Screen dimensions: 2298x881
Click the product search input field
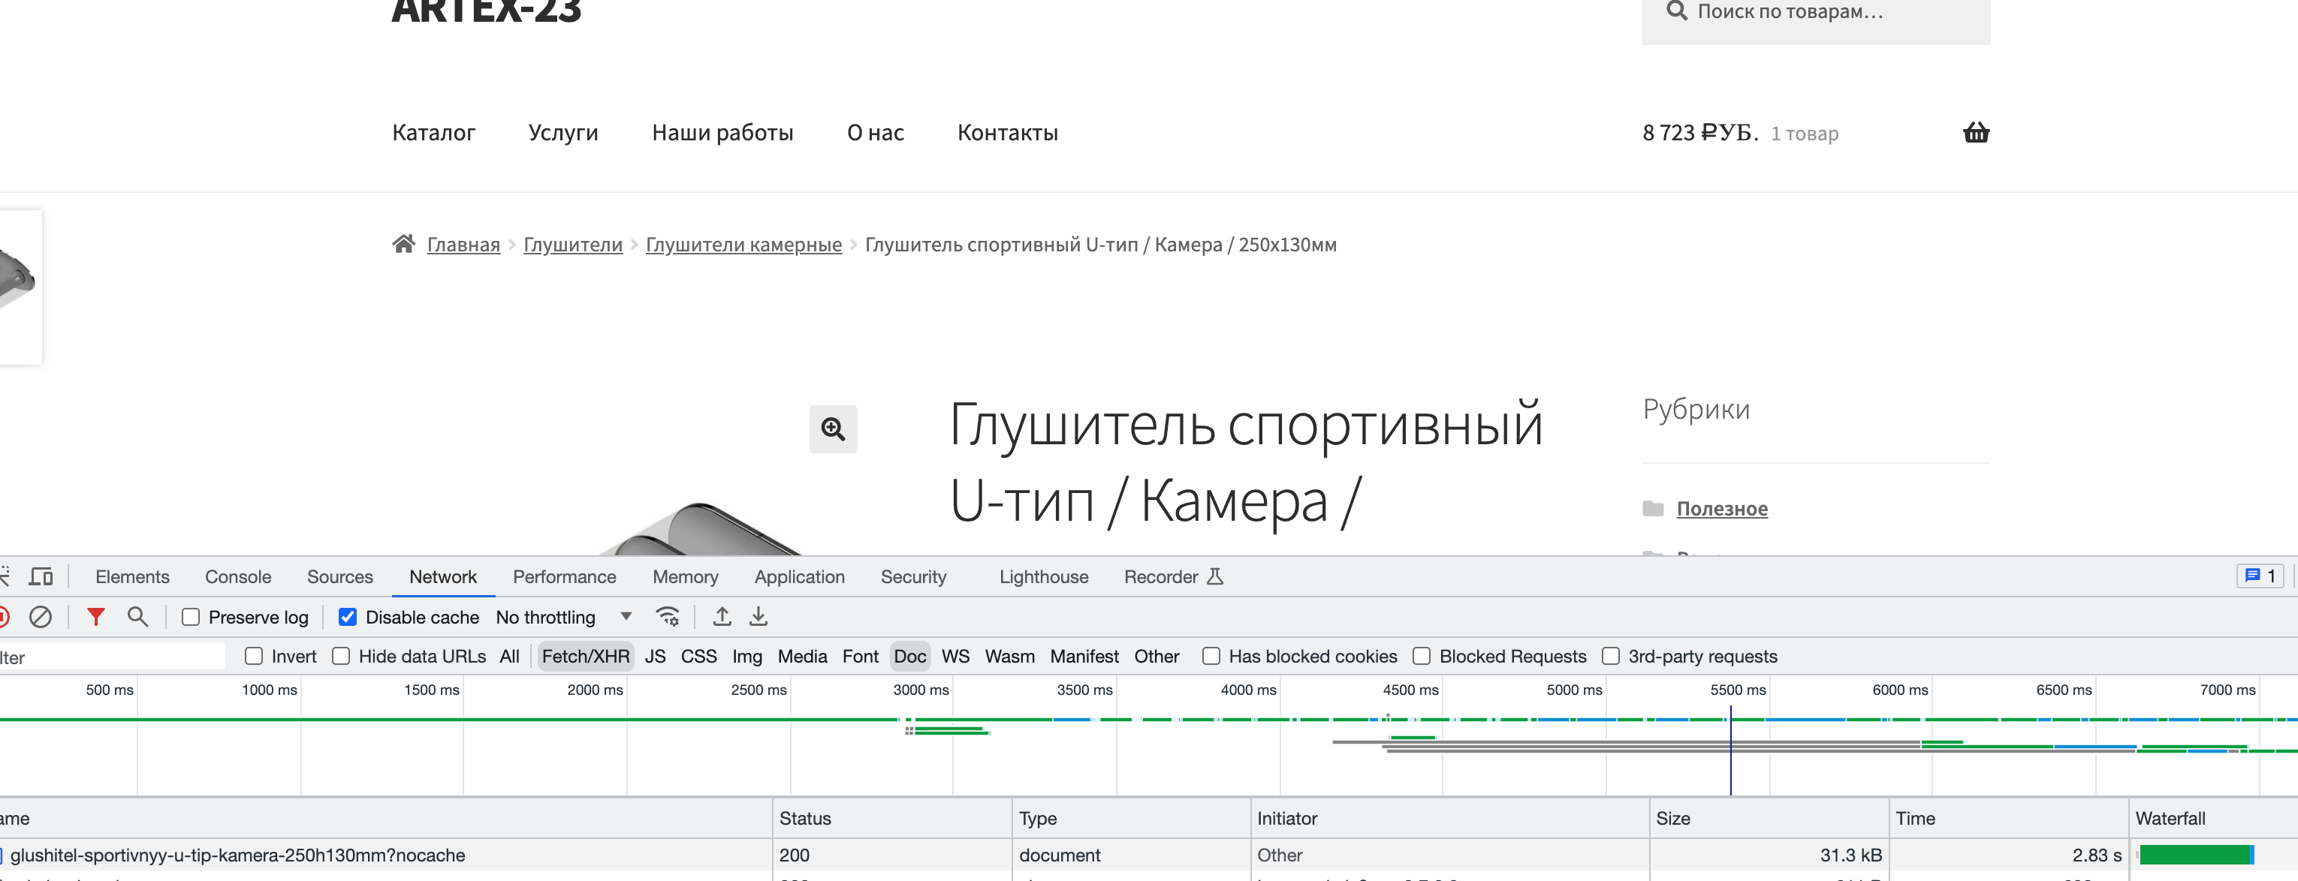pos(1829,13)
